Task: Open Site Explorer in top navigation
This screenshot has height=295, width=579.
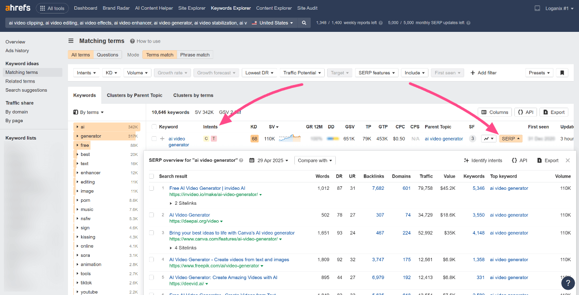Action: point(192,8)
